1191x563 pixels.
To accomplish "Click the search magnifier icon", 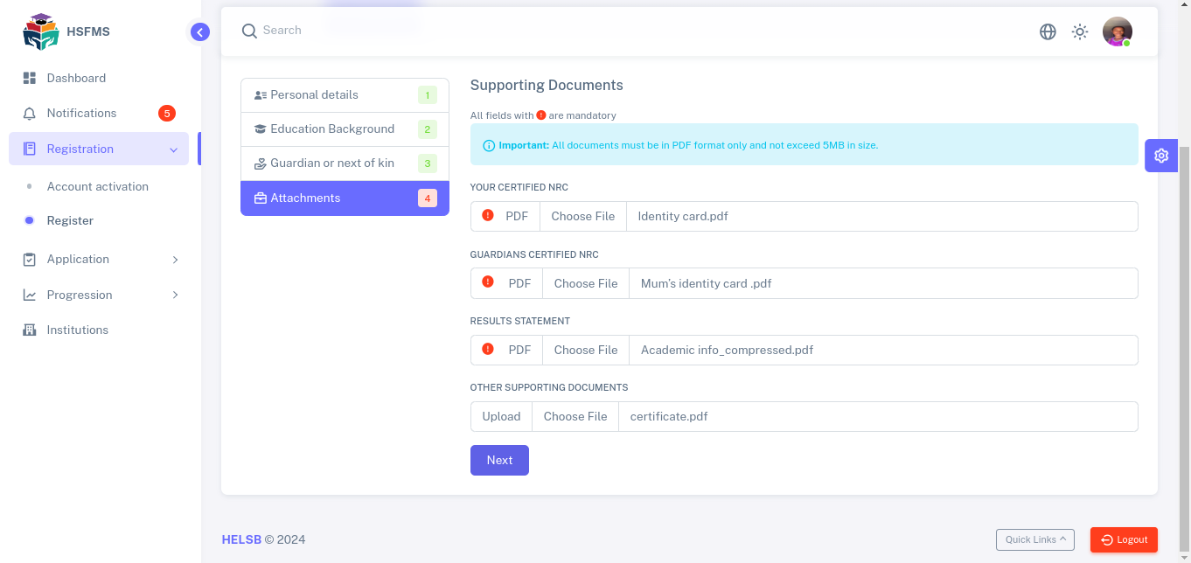I will pyautogui.click(x=249, y=31).
